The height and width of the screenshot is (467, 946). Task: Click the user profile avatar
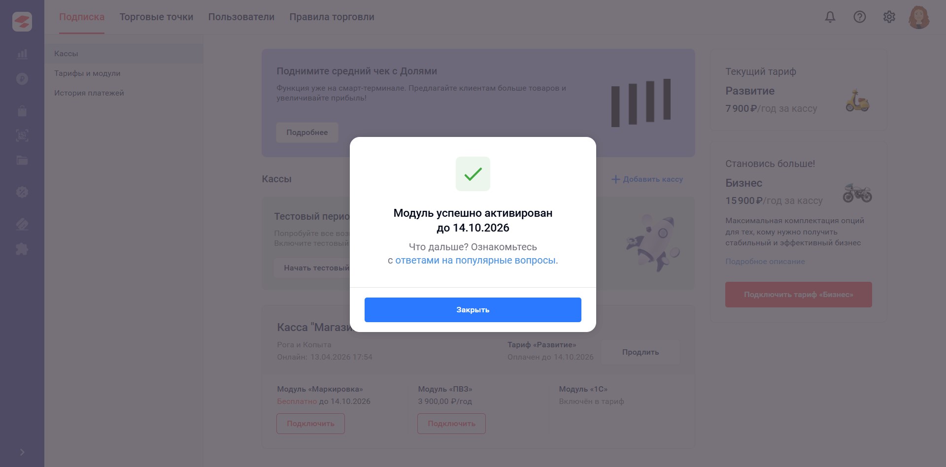point(919,17)
